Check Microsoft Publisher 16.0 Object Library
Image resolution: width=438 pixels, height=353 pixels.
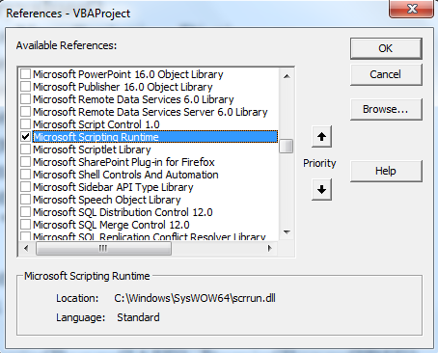[x=26, y=87]
